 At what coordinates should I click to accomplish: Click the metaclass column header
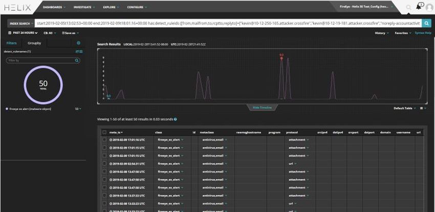click(x=207, y=133)
